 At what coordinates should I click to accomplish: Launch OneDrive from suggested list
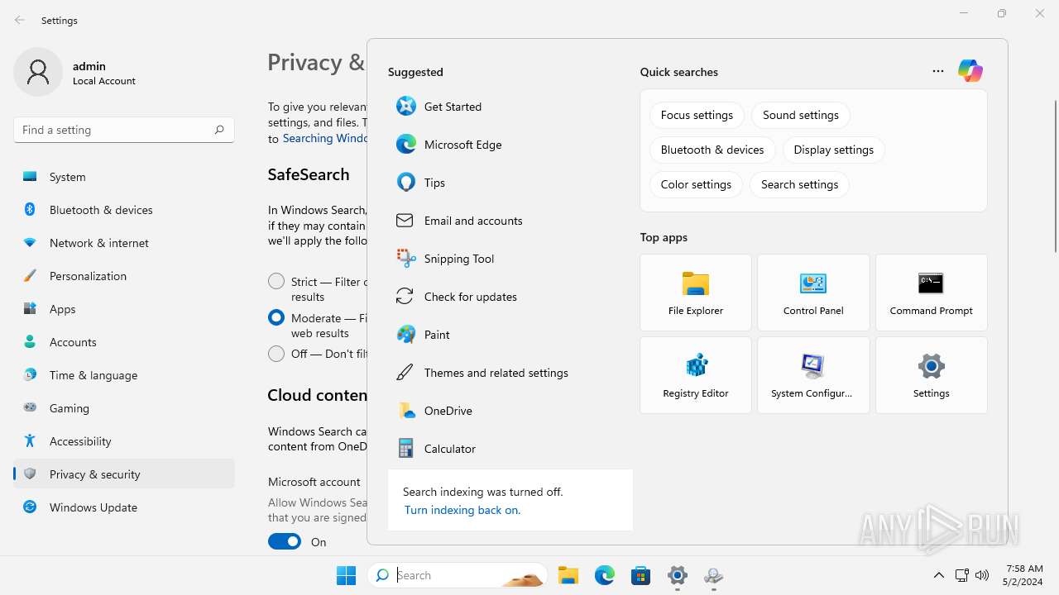point(510,411)
